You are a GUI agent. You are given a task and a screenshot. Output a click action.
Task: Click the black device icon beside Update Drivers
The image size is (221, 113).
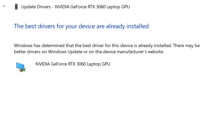(x=16, y=7)
